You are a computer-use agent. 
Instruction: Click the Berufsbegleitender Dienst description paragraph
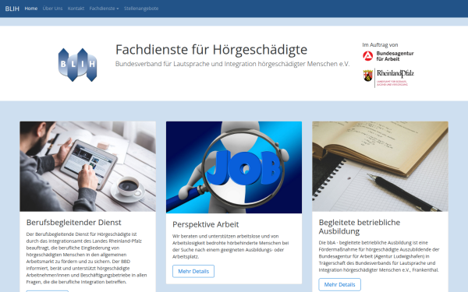tap(87, 258)
